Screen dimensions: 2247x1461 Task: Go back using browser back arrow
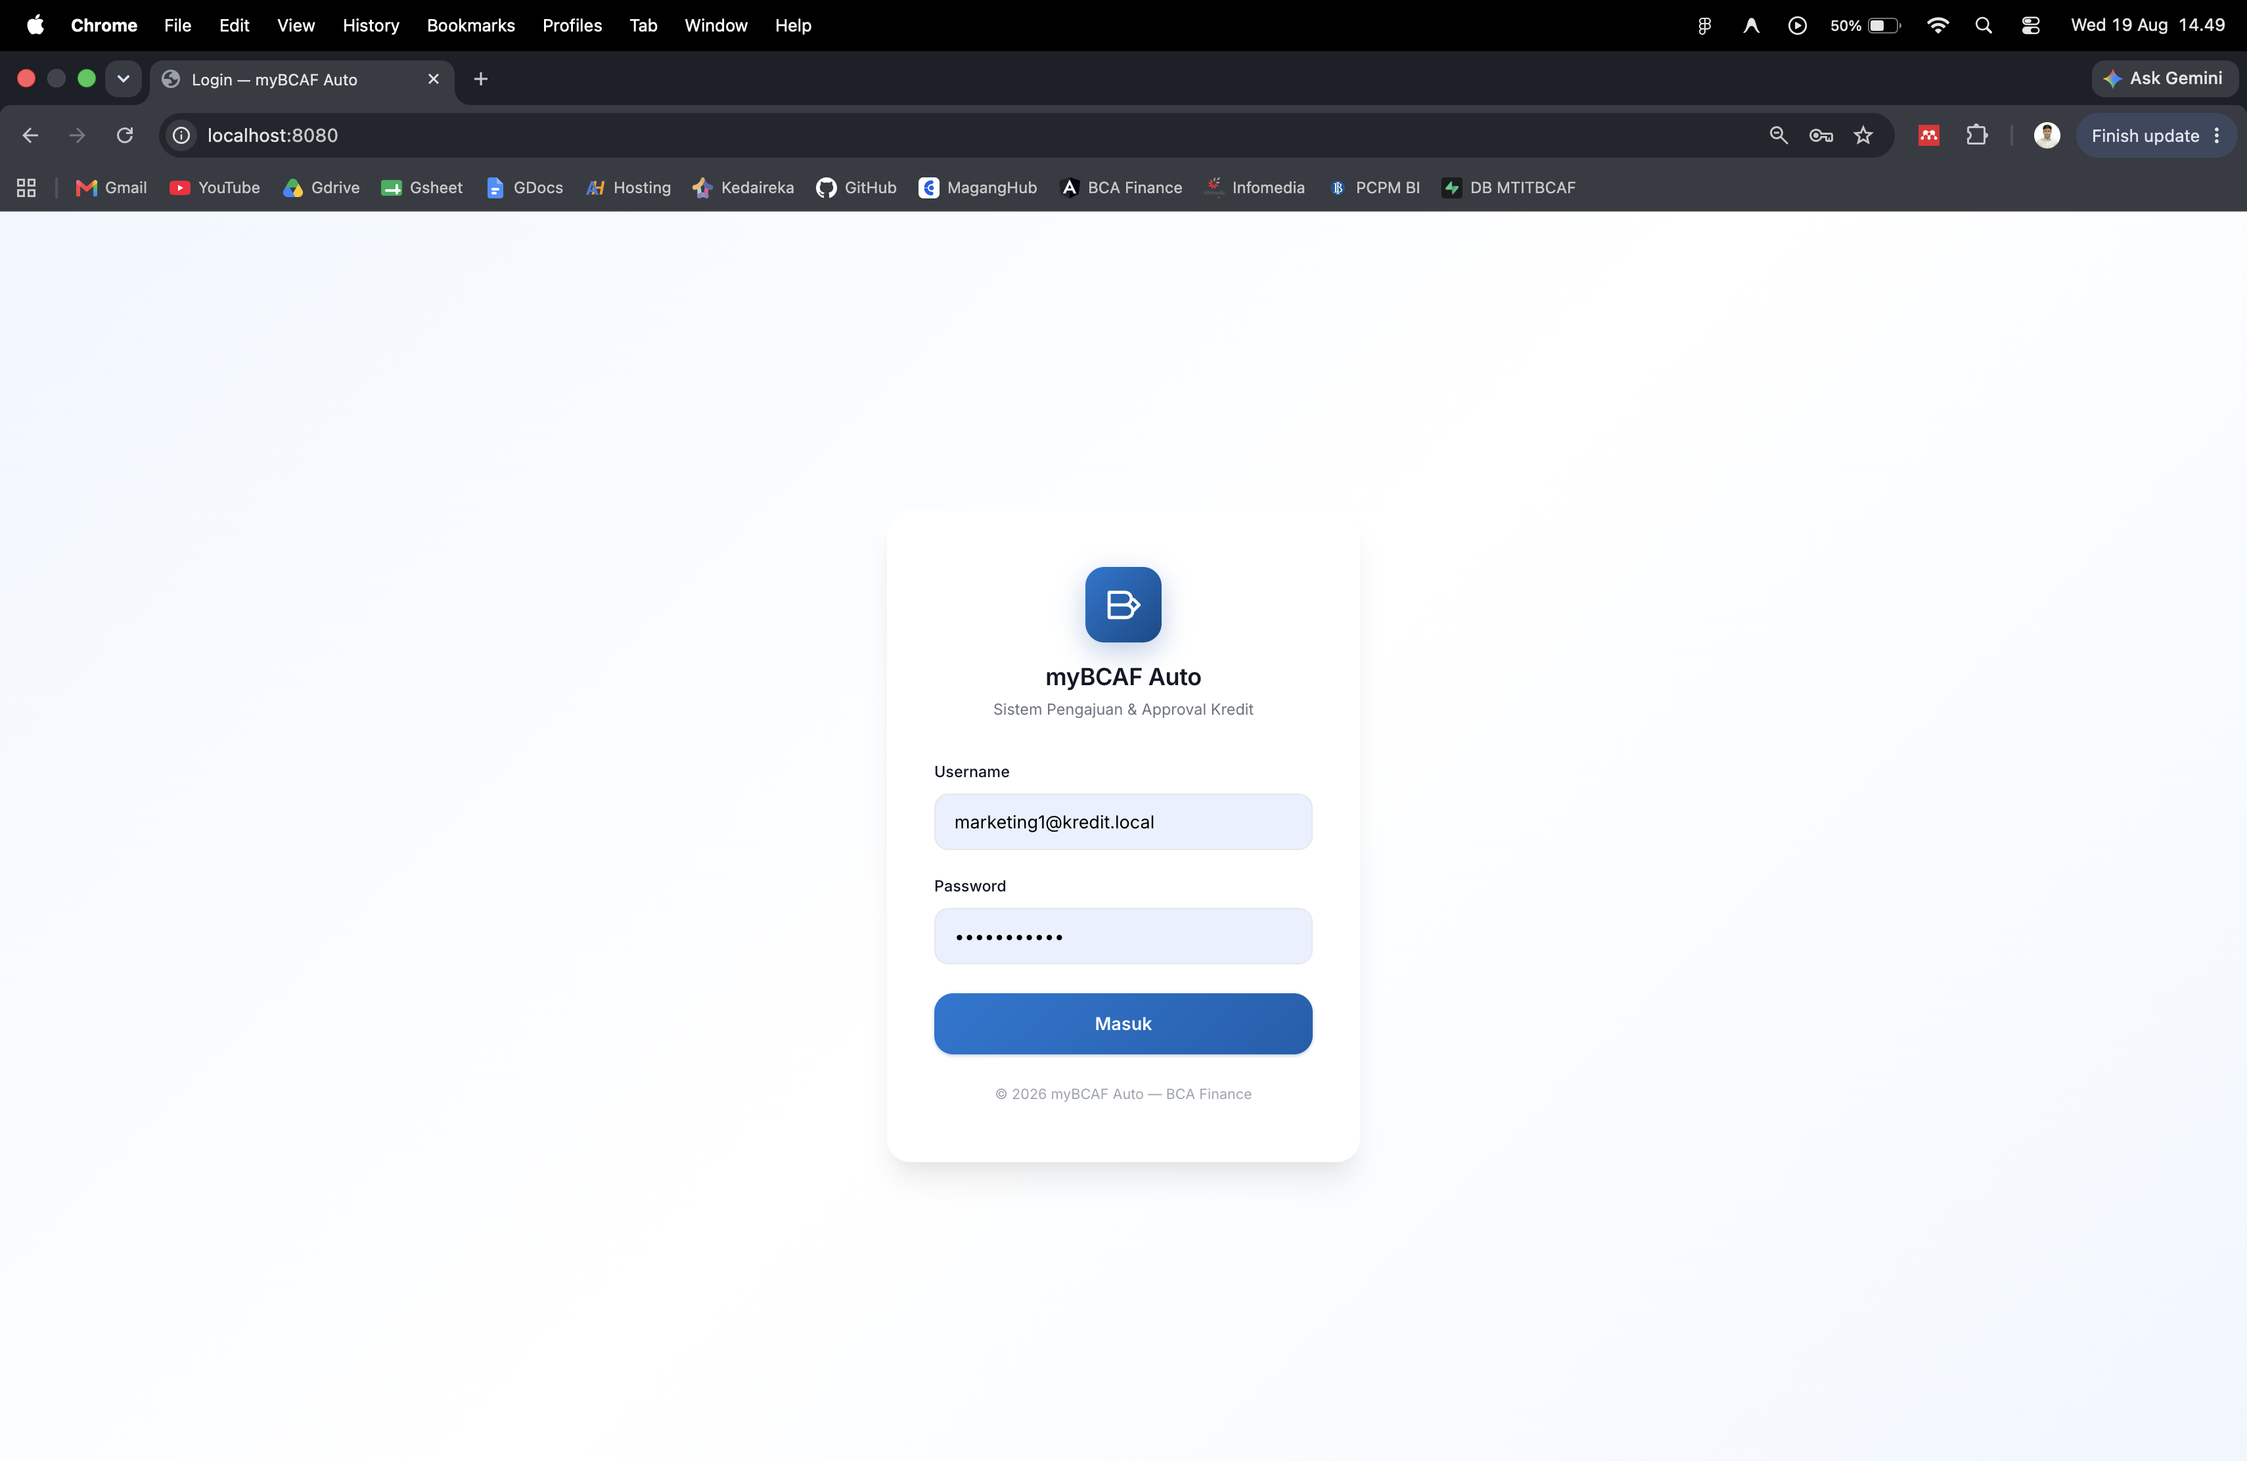(x=30, y=135)
